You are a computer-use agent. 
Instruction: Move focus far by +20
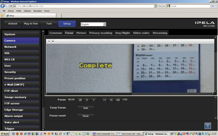pyautogui.click(x=118, y=100)
